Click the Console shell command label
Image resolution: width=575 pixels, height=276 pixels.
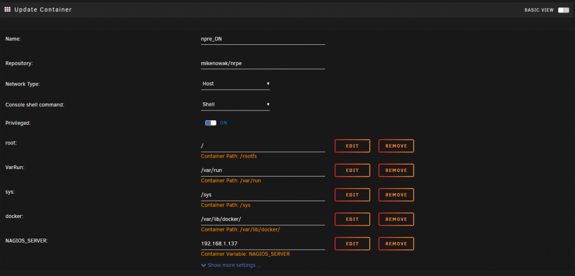[x=34, y=105]
